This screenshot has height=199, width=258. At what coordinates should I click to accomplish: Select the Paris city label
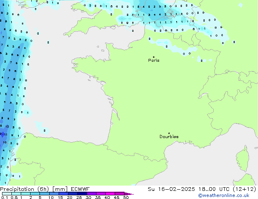tap(154, 61)
